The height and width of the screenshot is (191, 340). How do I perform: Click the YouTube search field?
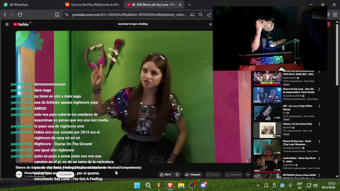pyautogui.click(x=162, y=24)
